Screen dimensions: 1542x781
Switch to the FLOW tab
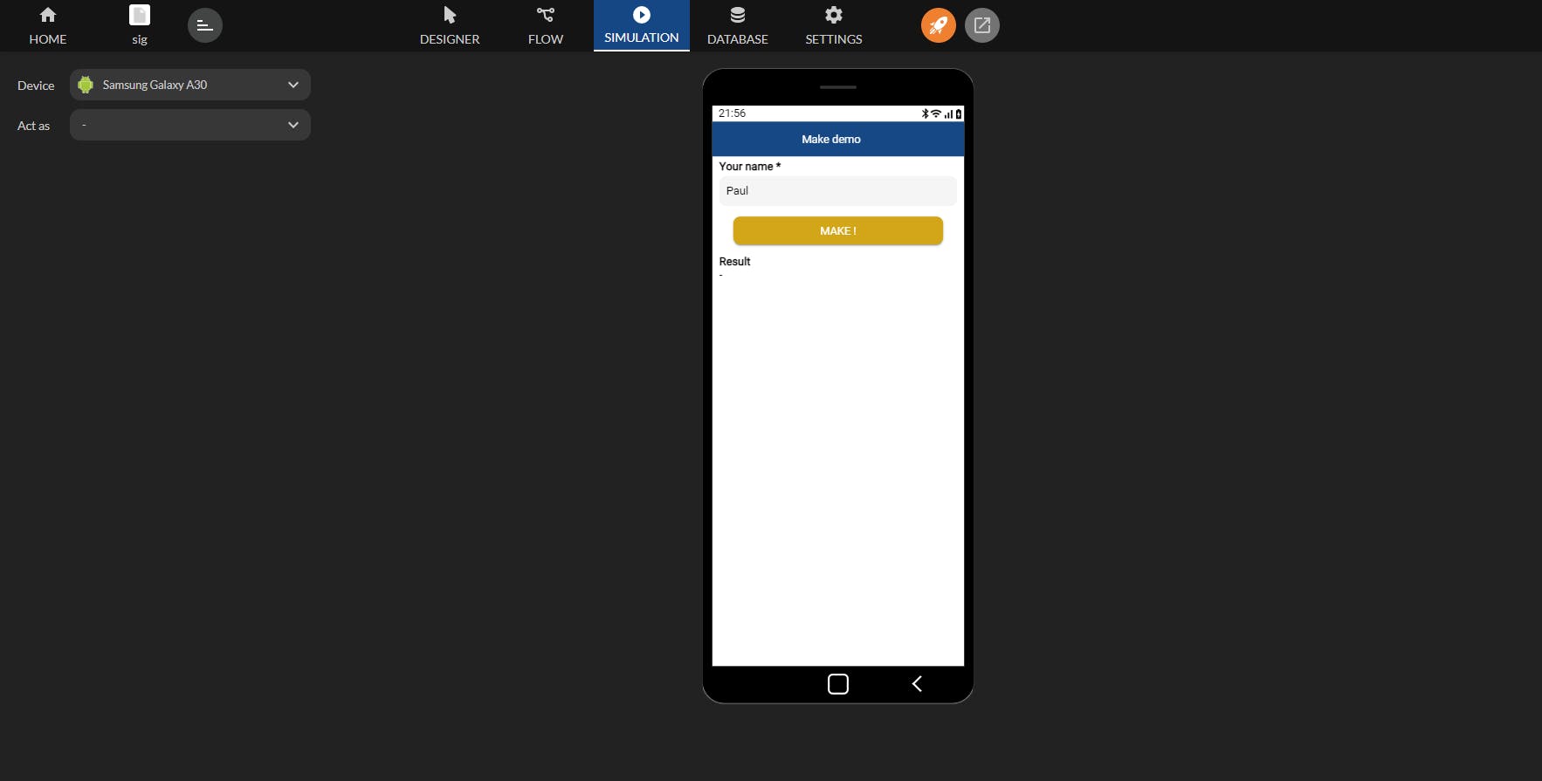click(x=546, y=25)
